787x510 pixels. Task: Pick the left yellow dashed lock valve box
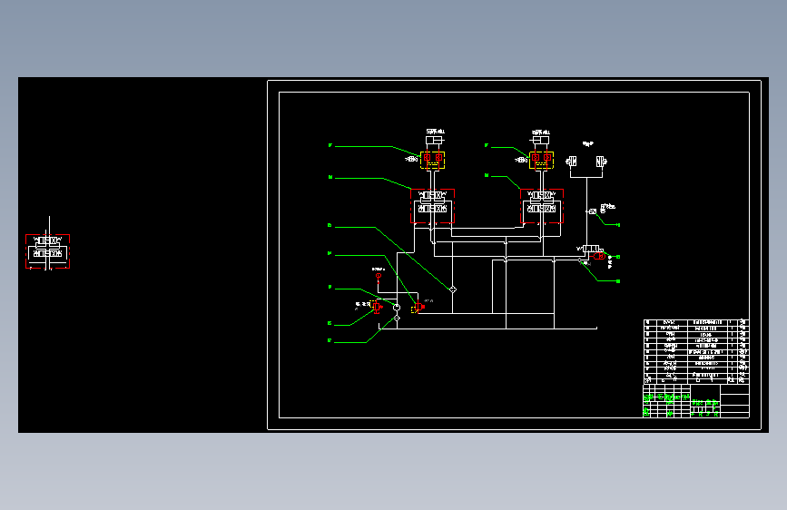pyautogui.click(x=432, y=160)
